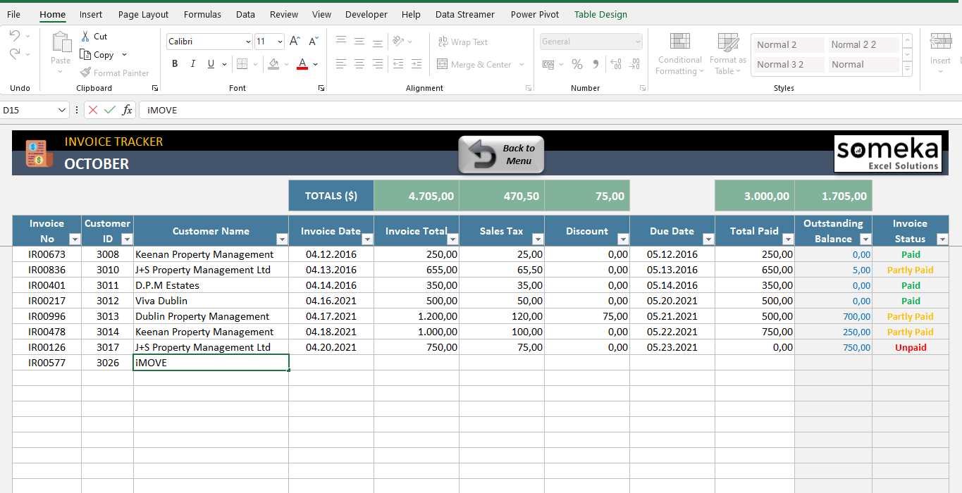Click the Insert Function fx icon

pos(127,110)
